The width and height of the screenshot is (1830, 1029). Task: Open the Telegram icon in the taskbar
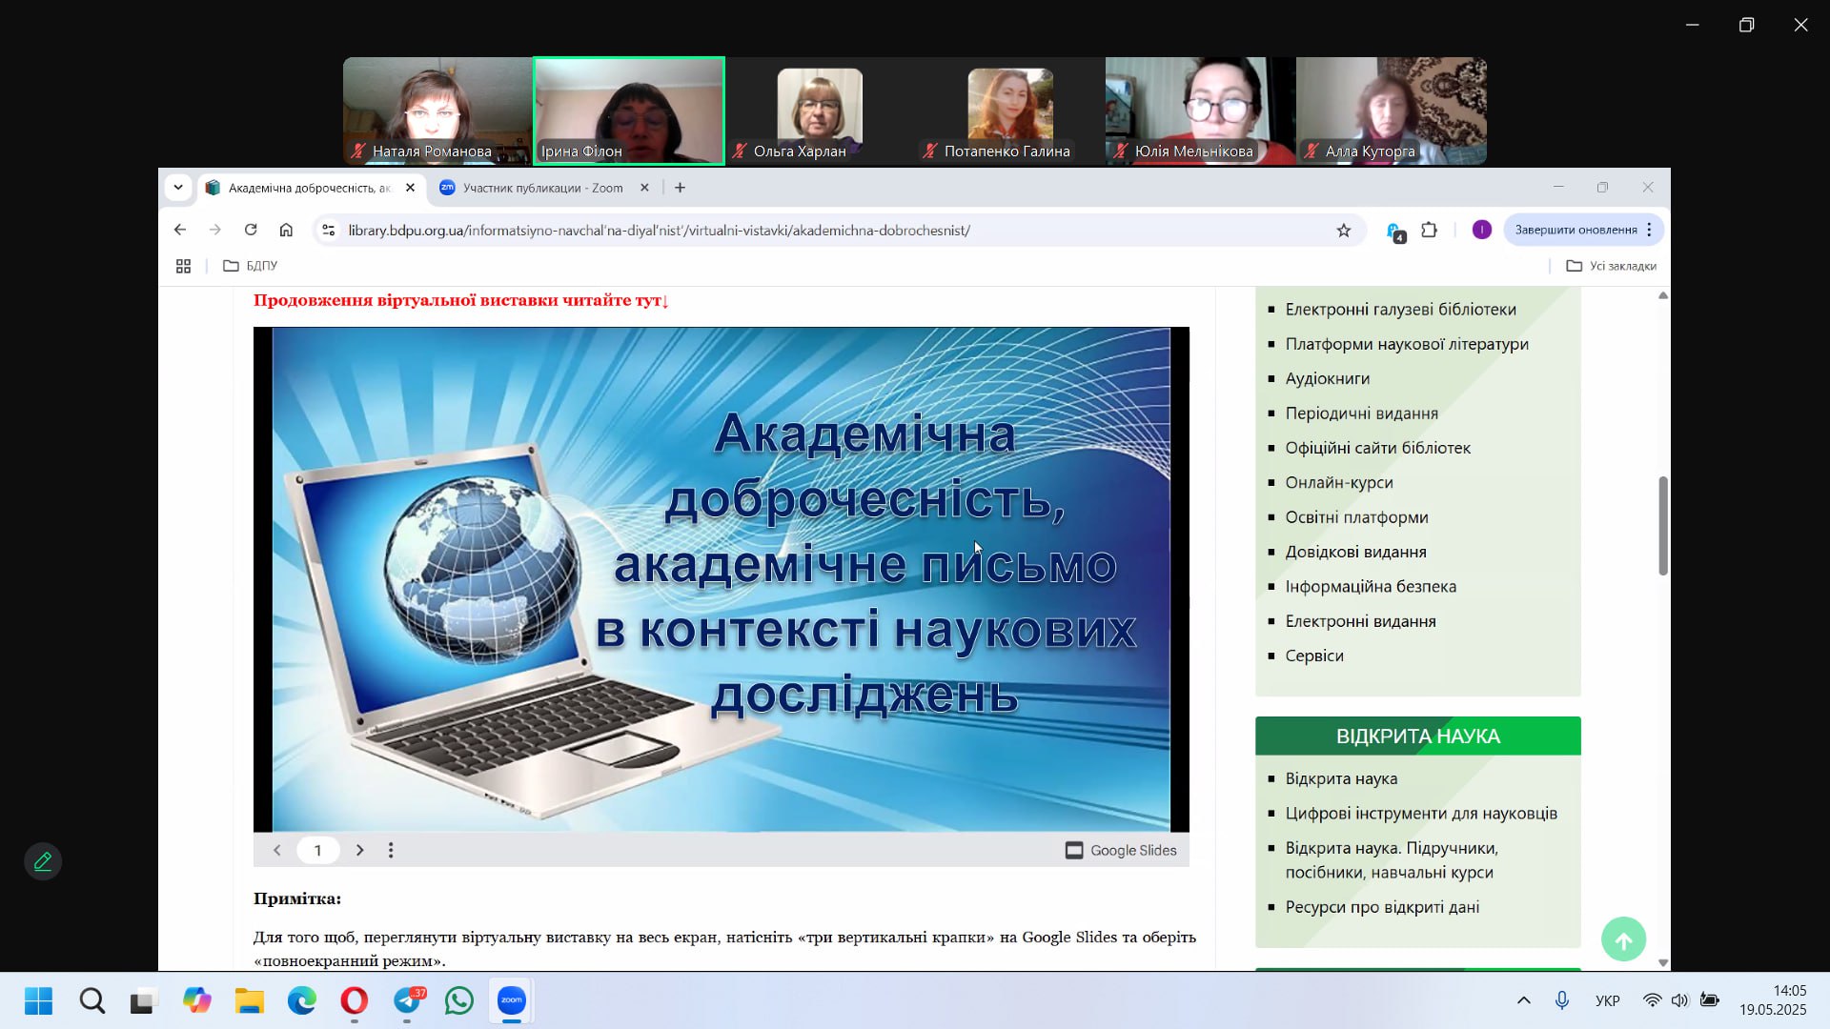point(408,1001)
